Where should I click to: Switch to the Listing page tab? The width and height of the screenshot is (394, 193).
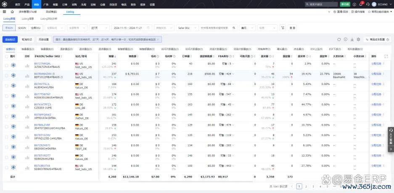pos(70,12)
